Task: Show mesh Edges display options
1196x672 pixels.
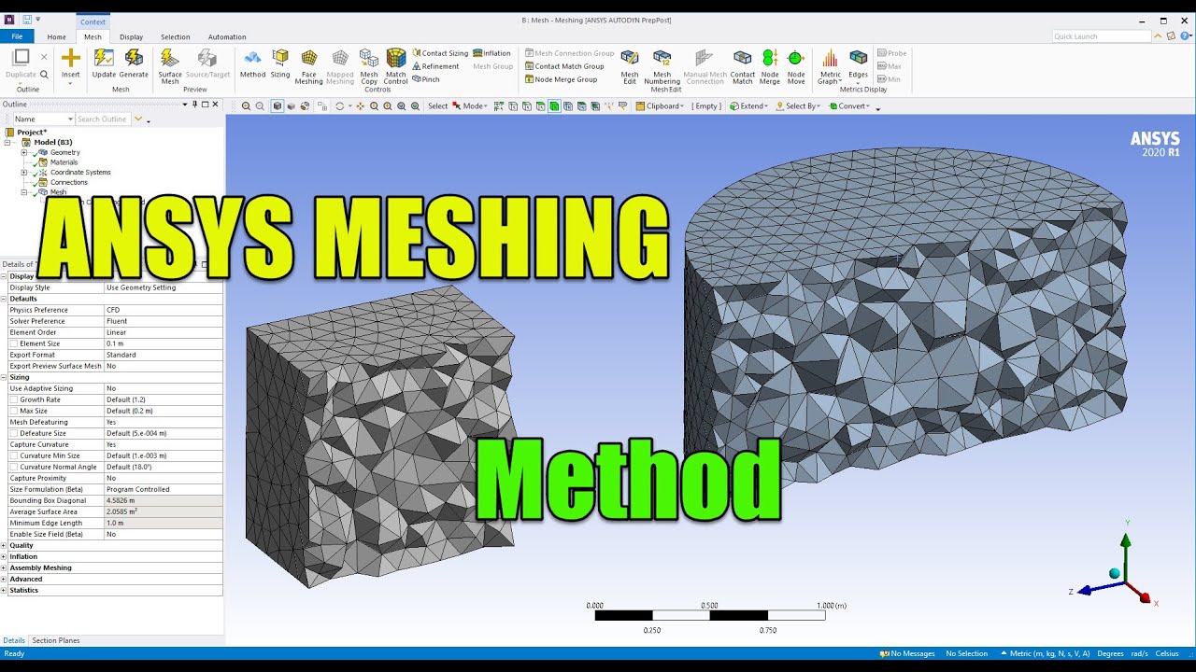Action: tap(858, 65)
